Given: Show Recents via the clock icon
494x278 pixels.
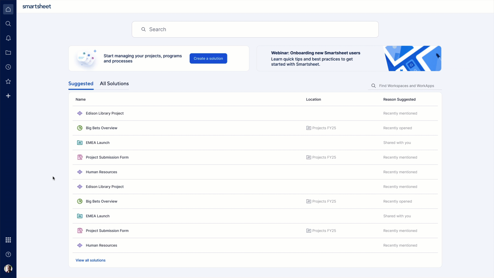Looking at the screenshot, I should point(8,67).
